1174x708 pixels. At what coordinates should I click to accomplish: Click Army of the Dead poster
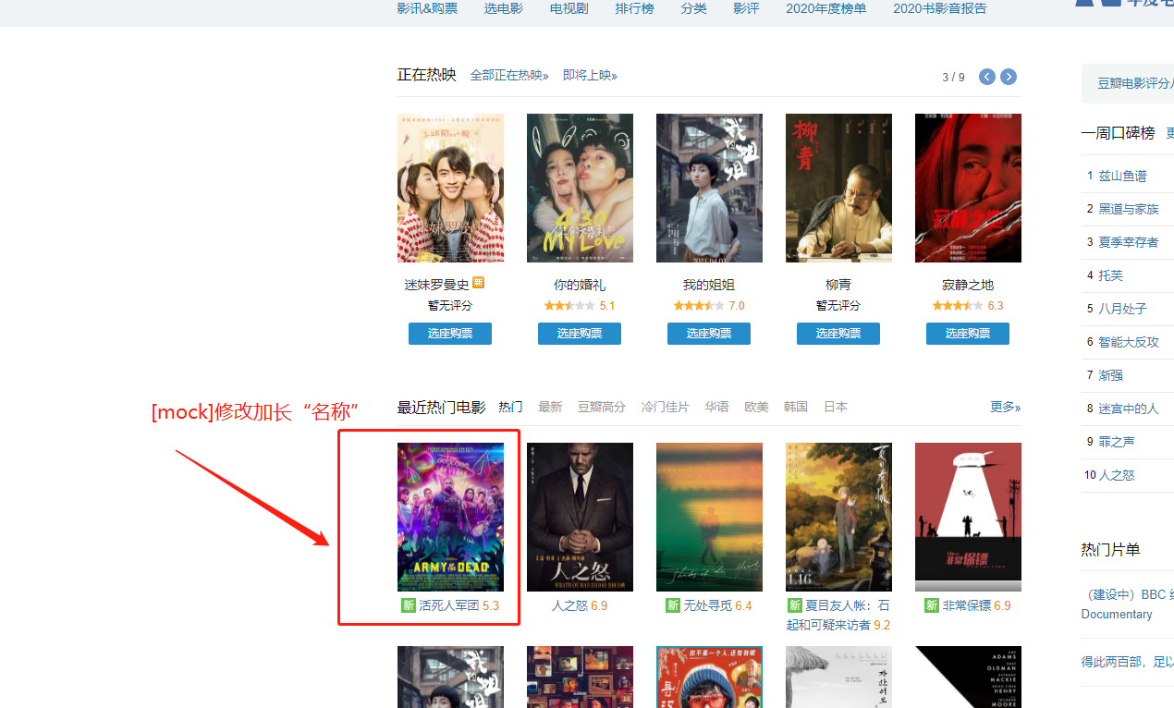(450, 517)
